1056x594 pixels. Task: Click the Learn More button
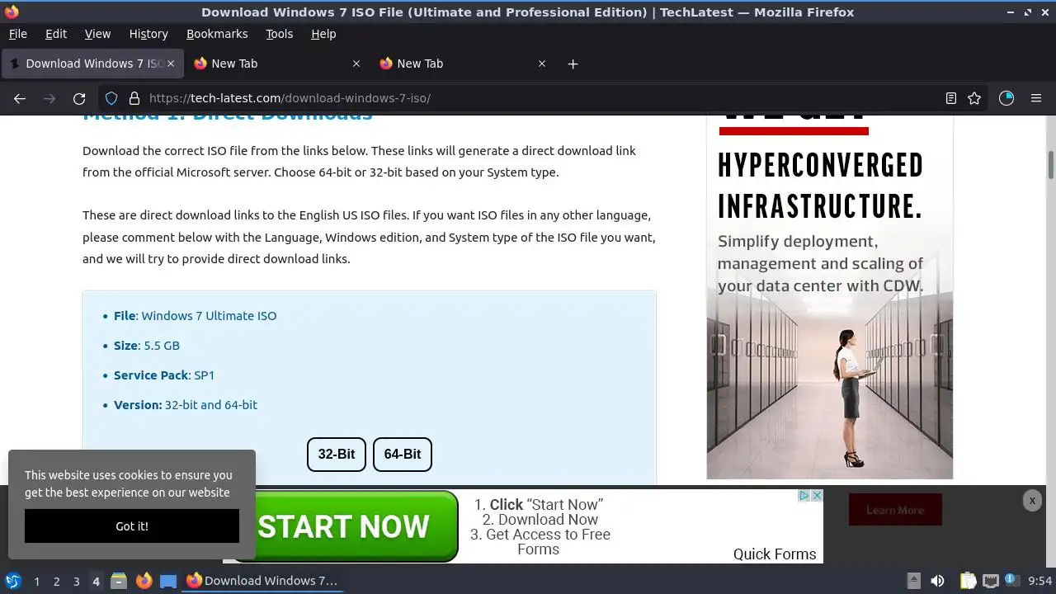(x=895, y=510)
